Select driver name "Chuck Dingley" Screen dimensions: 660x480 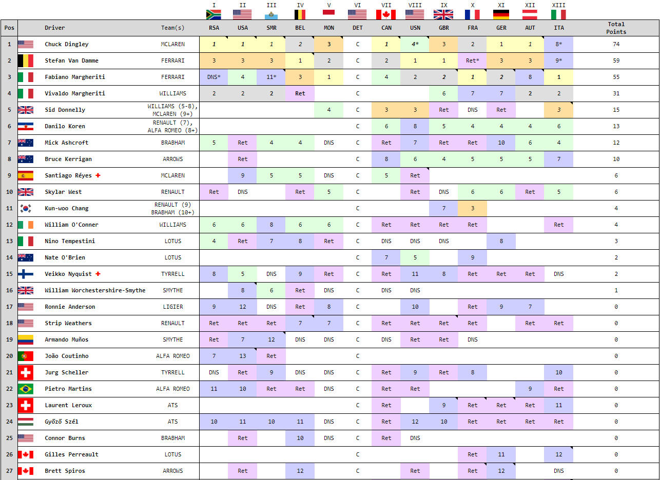tap(67, 44)
